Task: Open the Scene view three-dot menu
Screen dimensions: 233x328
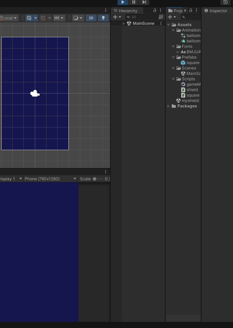Action: pyautogui.click(x=106, y=10)
